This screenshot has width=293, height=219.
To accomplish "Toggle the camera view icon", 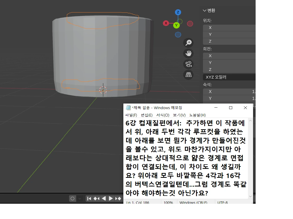I will (x=188, y=64).
